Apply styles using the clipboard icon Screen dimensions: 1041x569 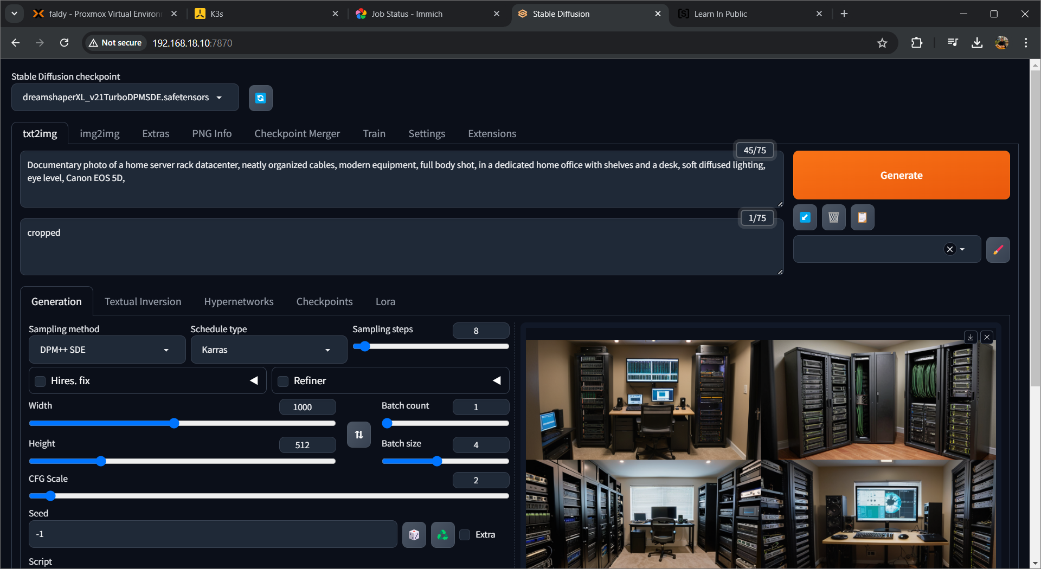click(x=862, y=217)
